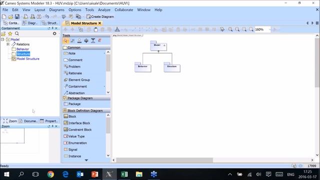Switch to the Structure browser tab
Screen dimensions: 320x180
[x=50, y=23]
